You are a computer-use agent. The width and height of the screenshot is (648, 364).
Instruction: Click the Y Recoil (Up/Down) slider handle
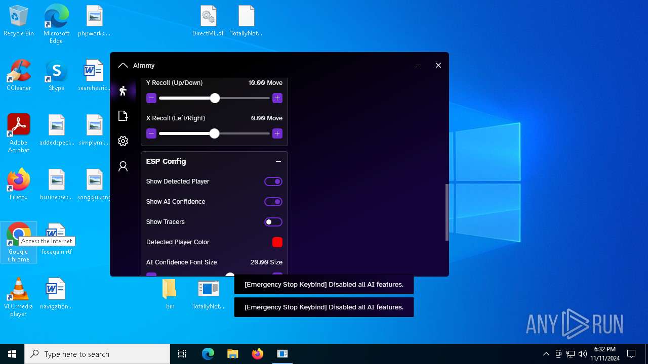pyautogui.click(x=215, y=98)
